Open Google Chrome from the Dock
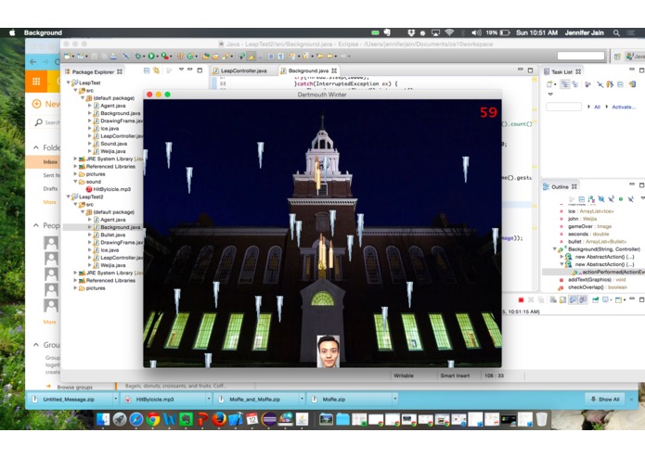 pyautogui.click(x=153, y=419)
